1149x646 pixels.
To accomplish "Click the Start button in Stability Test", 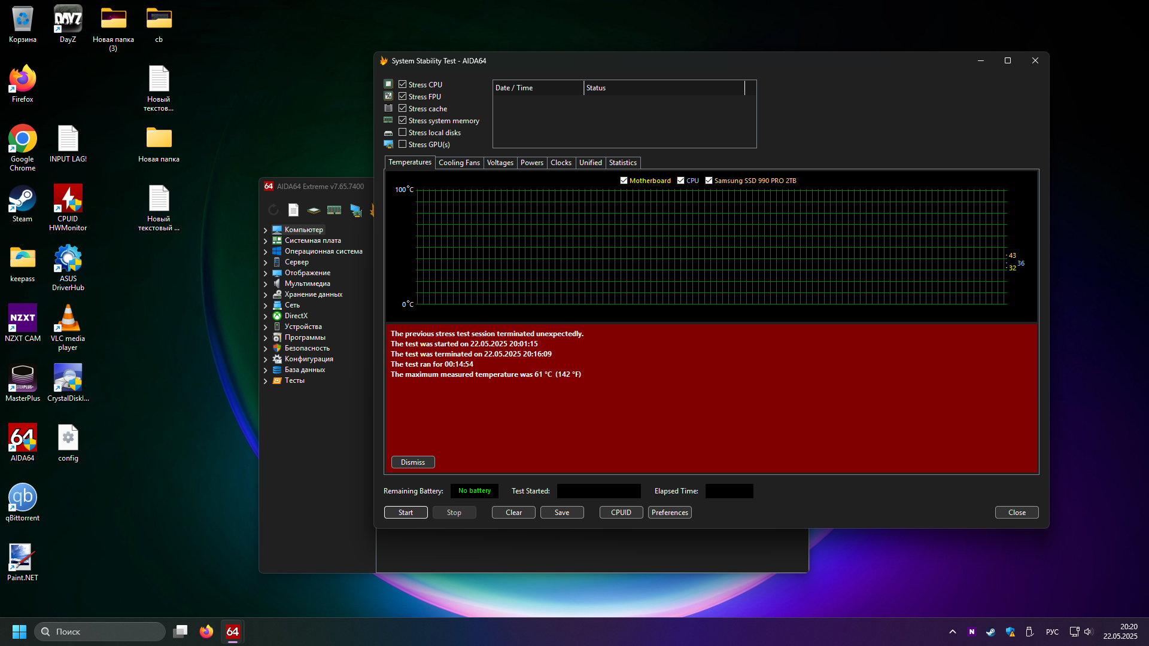I will [406, 513].
